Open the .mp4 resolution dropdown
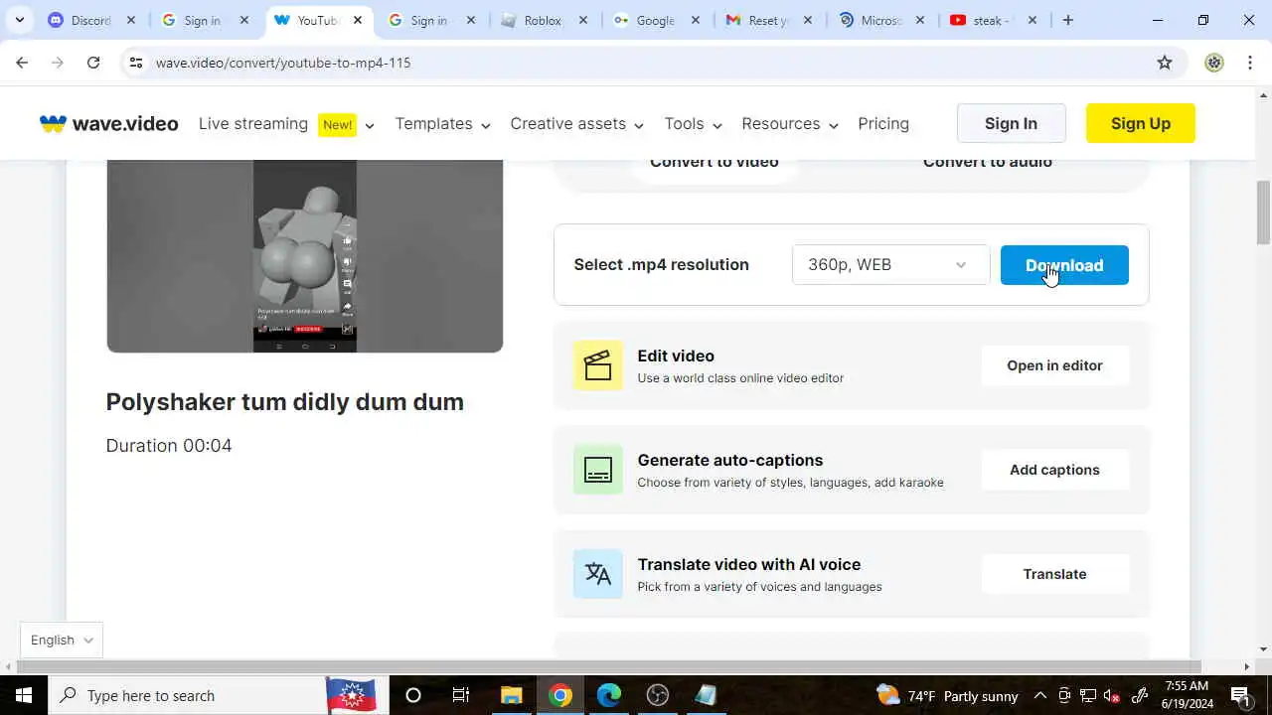Image resolution: width=1272 pixels, height=715 pixels. [x=890, y=265]
